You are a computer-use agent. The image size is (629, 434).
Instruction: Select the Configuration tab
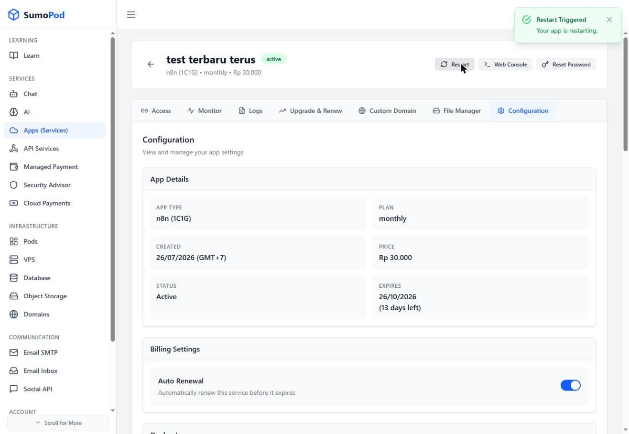(x=522, y=110)
